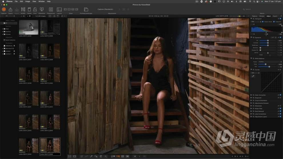This screenshot has height=159, width=283.
Task: Toggle the Dust Removal checkbox
Action: click(x=280, y=111)
